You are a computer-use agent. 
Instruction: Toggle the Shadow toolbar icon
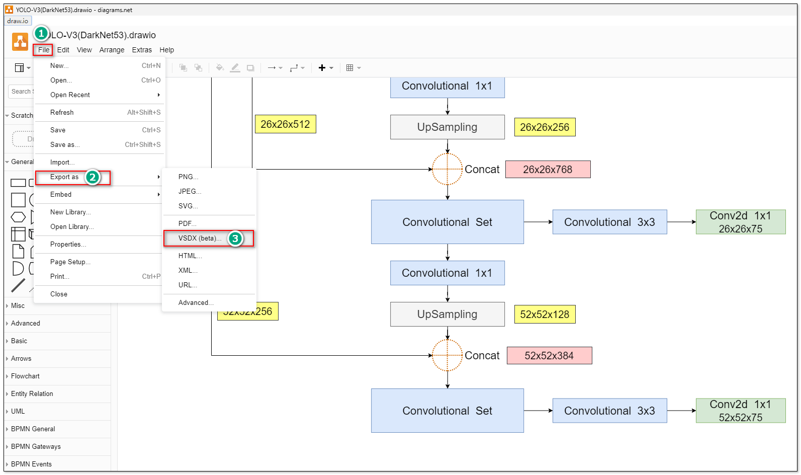(250, 67)
